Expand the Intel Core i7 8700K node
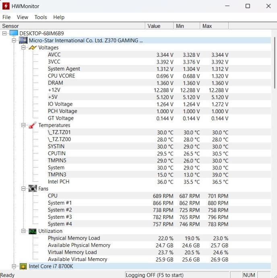 click(14, 266)
